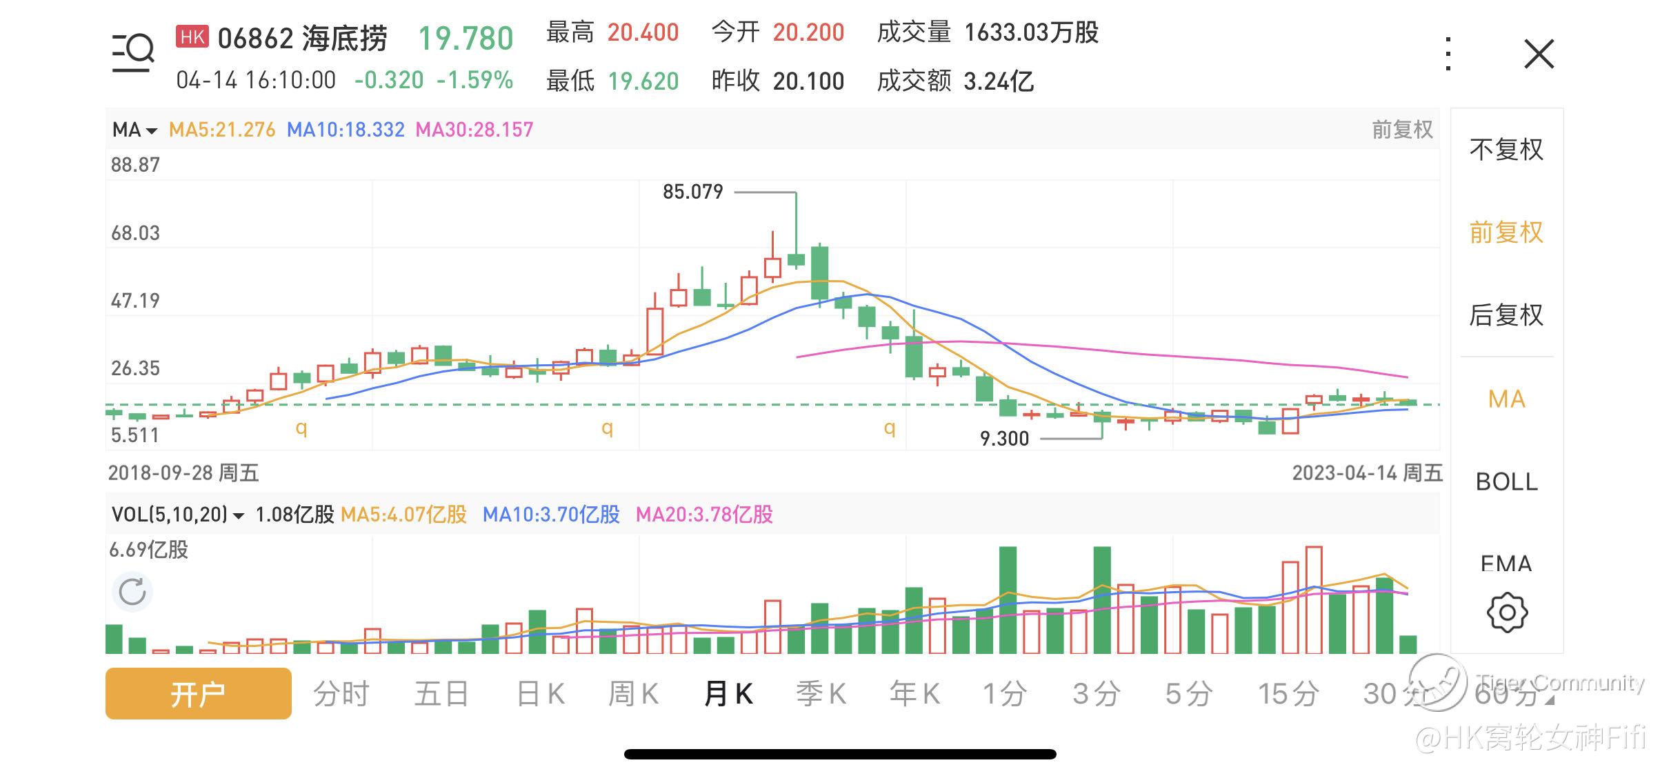Tap the 85.079 peak price label
Screen dimensions: 1680x776
point(693,192)
